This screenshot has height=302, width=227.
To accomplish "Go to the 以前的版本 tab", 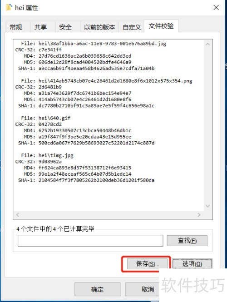I will [99, 27].
